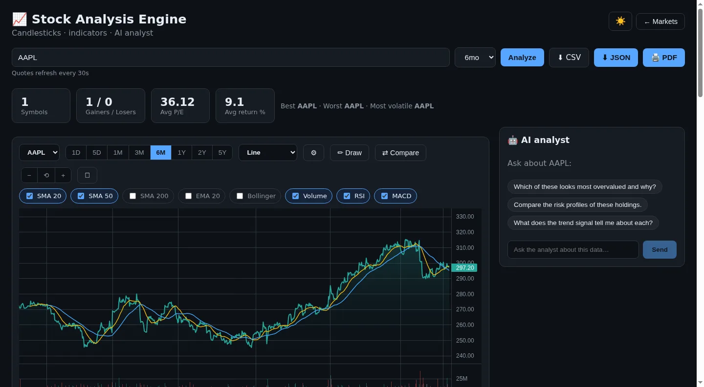The width and height of the screenshot is (704, 387).
Task: Select the 6M timeframe
Action: 161,153
